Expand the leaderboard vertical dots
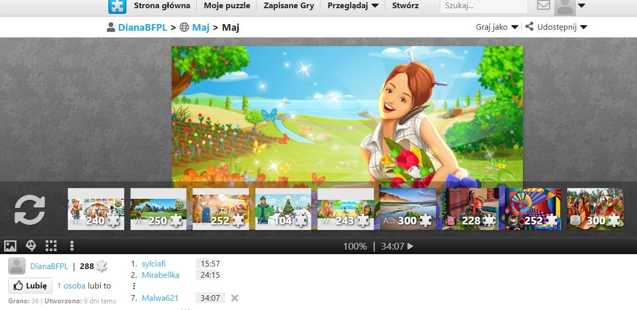This screenshot has height=310, width=637. coord(135,286)
